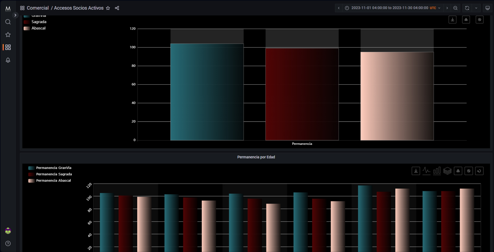Click Permanencia por Edad panel title

(x=256, y=157)
